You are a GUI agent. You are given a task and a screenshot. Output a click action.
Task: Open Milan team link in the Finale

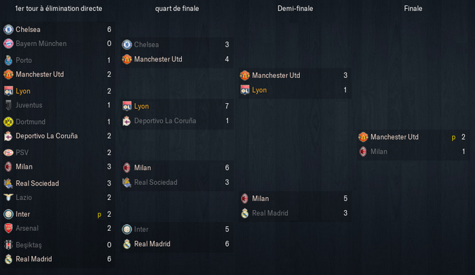click(x=379, y=152)
